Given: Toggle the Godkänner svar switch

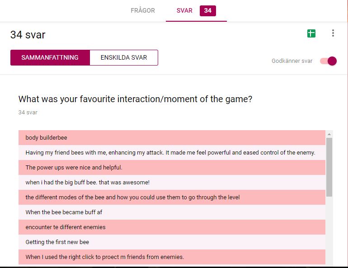Looking at the screenshot, I should coord(329,61).
